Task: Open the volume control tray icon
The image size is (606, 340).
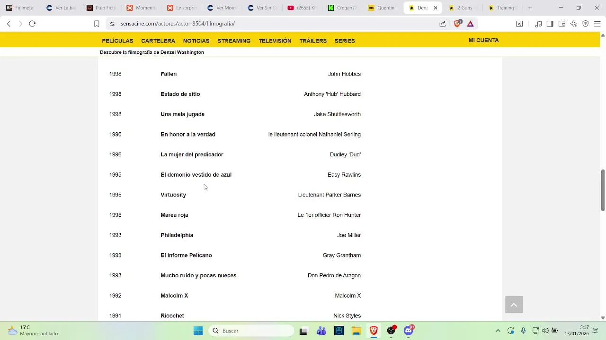Action: point(545,331)
